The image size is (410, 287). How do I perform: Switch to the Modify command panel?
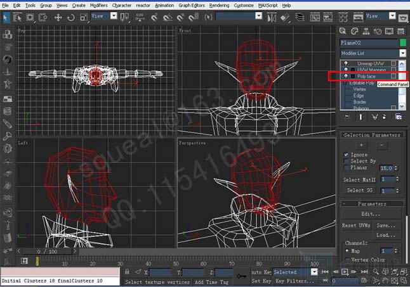tap(354, 31)
